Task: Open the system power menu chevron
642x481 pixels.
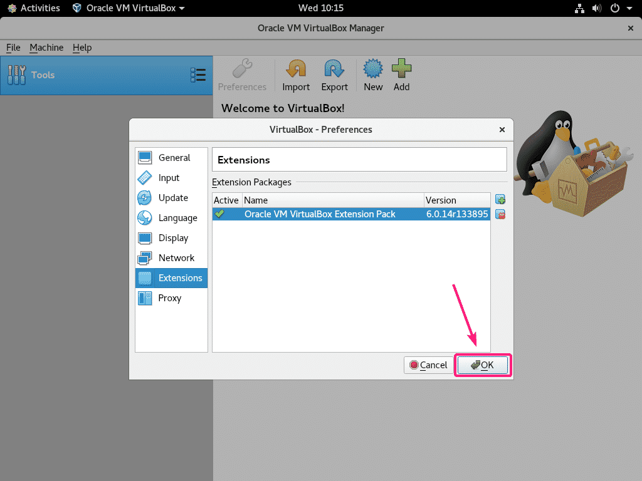Action: [x=630, y=8]
